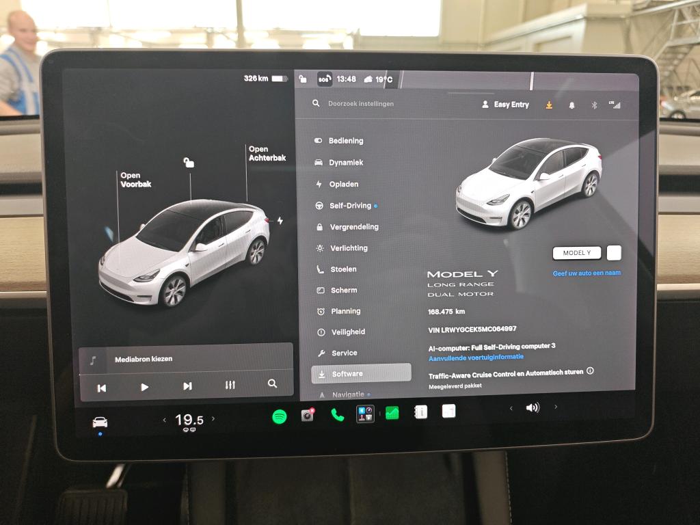Open the Opladen settings menu
The height and width of the screenshot is (525, 700).
(x=345, y=184)
